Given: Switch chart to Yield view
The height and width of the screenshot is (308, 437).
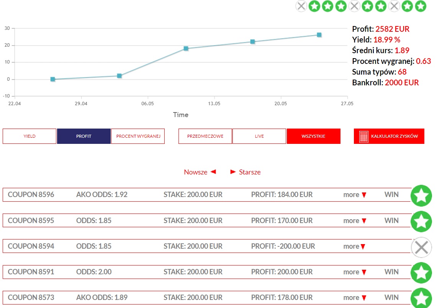Looking at the screenshot, I should click(29, 136).
